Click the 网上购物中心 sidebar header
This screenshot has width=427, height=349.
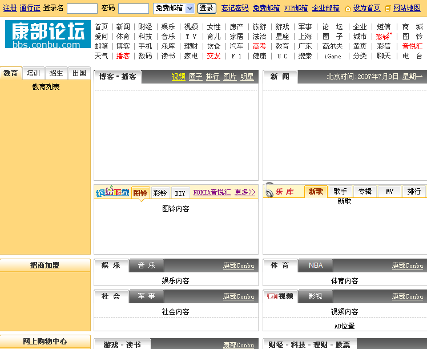point(45,342)
